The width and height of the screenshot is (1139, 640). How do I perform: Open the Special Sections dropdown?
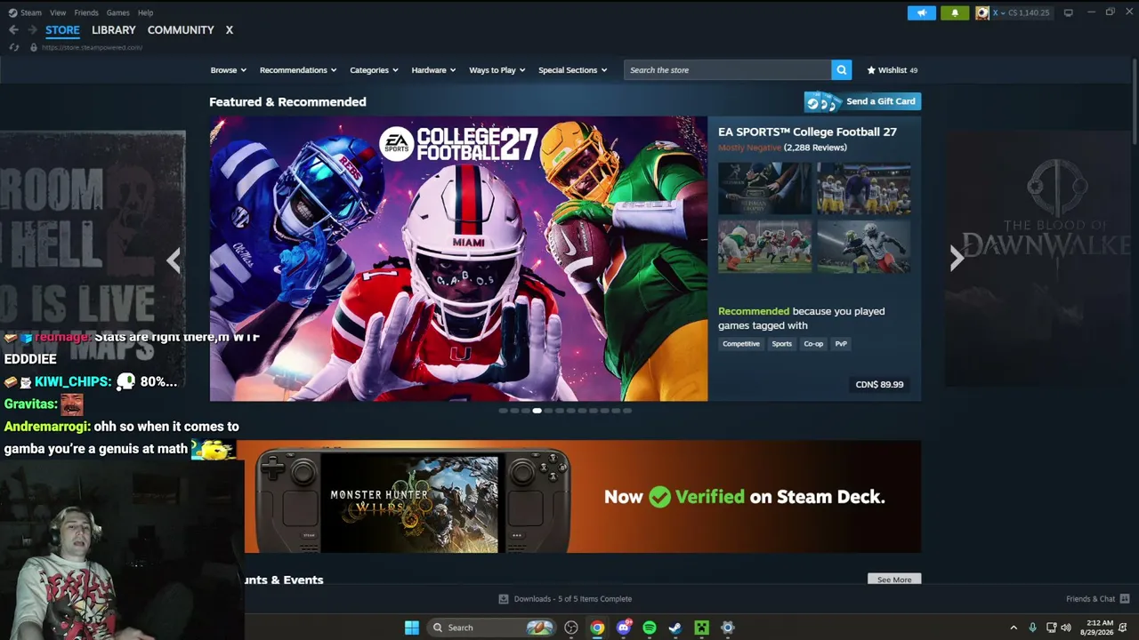pyautogui.click(x=573, y=70)
